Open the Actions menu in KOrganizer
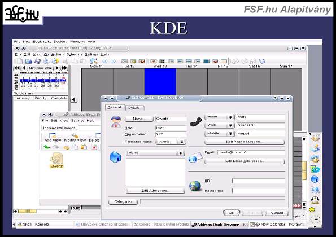The image size is (336, 237). pos(58,54)
